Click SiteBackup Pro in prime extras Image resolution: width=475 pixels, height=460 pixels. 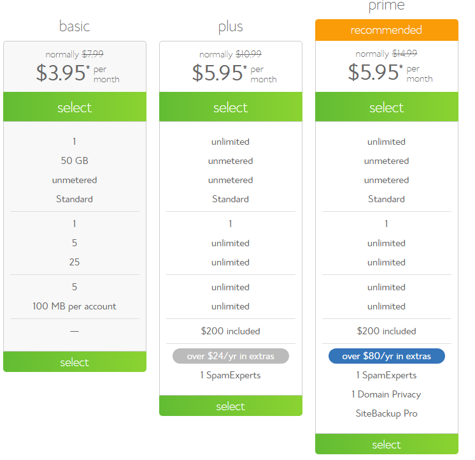pos(386,413)
